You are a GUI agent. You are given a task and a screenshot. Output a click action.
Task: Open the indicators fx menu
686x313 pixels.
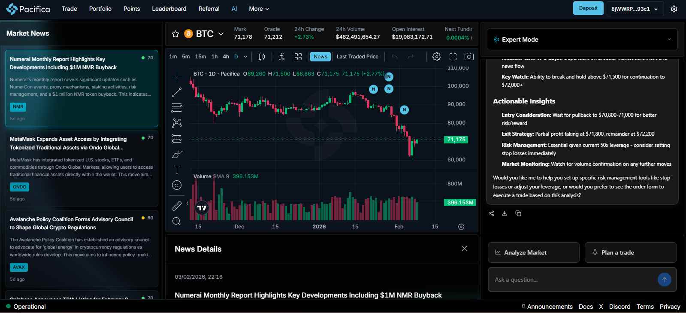coord(281,57)
